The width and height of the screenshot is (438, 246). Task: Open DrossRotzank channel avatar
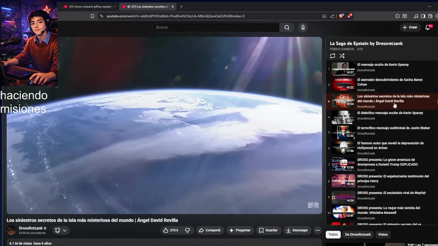12,230
